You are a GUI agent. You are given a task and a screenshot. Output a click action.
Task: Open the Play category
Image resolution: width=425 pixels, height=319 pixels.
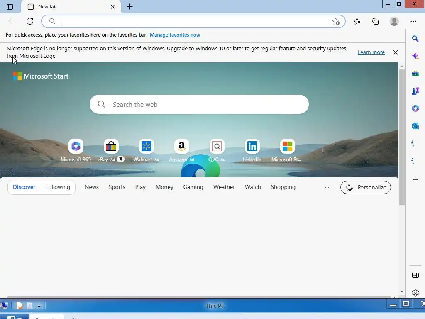click(140, 187)
